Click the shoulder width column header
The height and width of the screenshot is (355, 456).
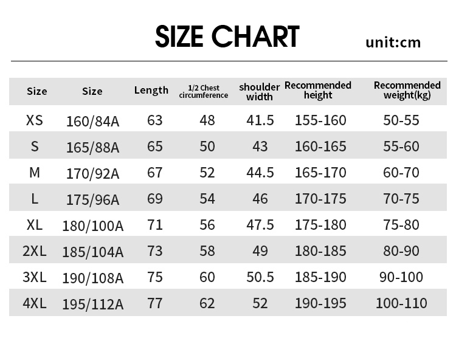coord(260,91)
